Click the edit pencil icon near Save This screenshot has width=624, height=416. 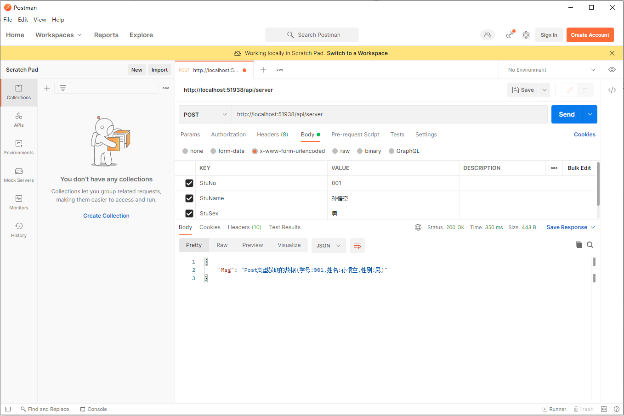tap(570, 90)
